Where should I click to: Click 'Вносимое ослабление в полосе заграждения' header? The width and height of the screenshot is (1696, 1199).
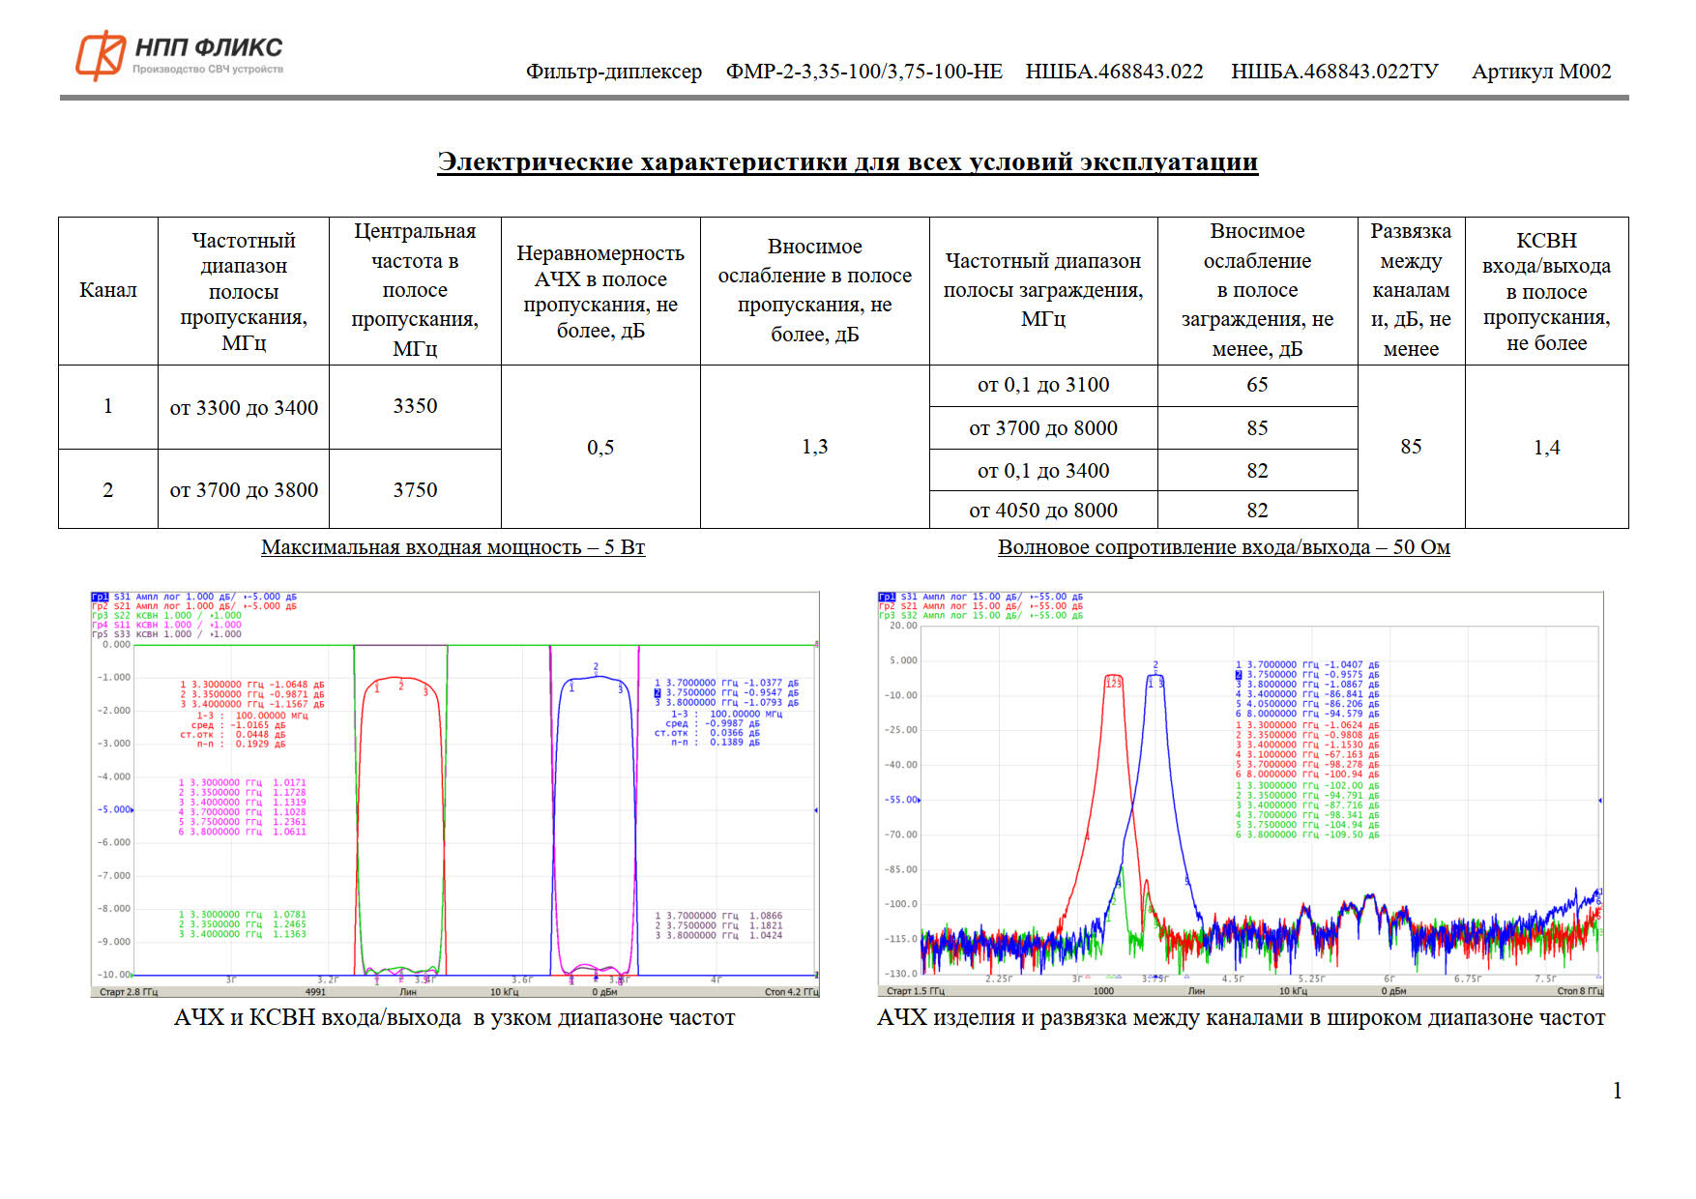coord(1257,290)
